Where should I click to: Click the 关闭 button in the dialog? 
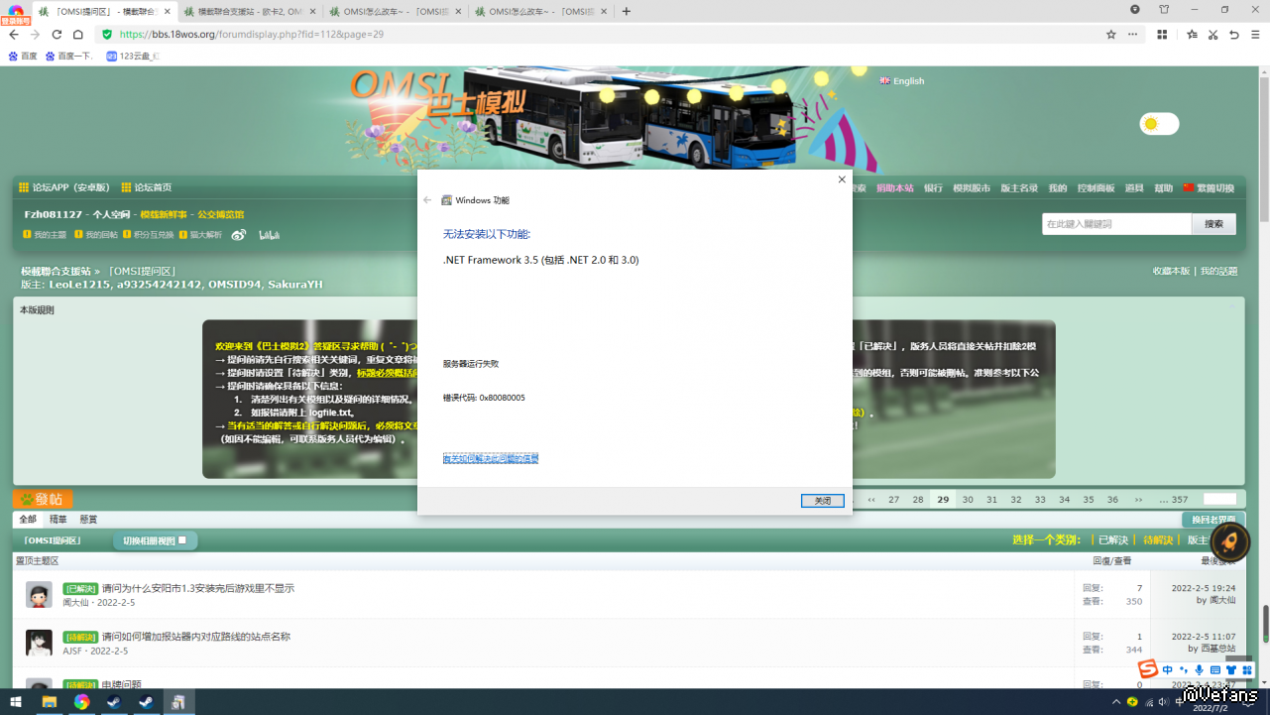click(x=822, y=501)
